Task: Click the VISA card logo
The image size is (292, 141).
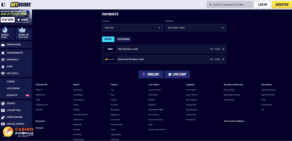Action: click(x=110, y=49)
